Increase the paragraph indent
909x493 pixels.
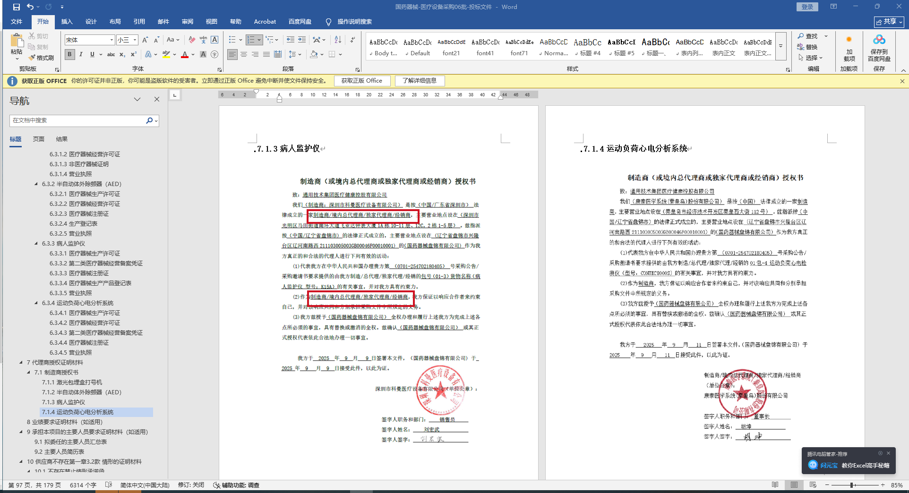302,40
